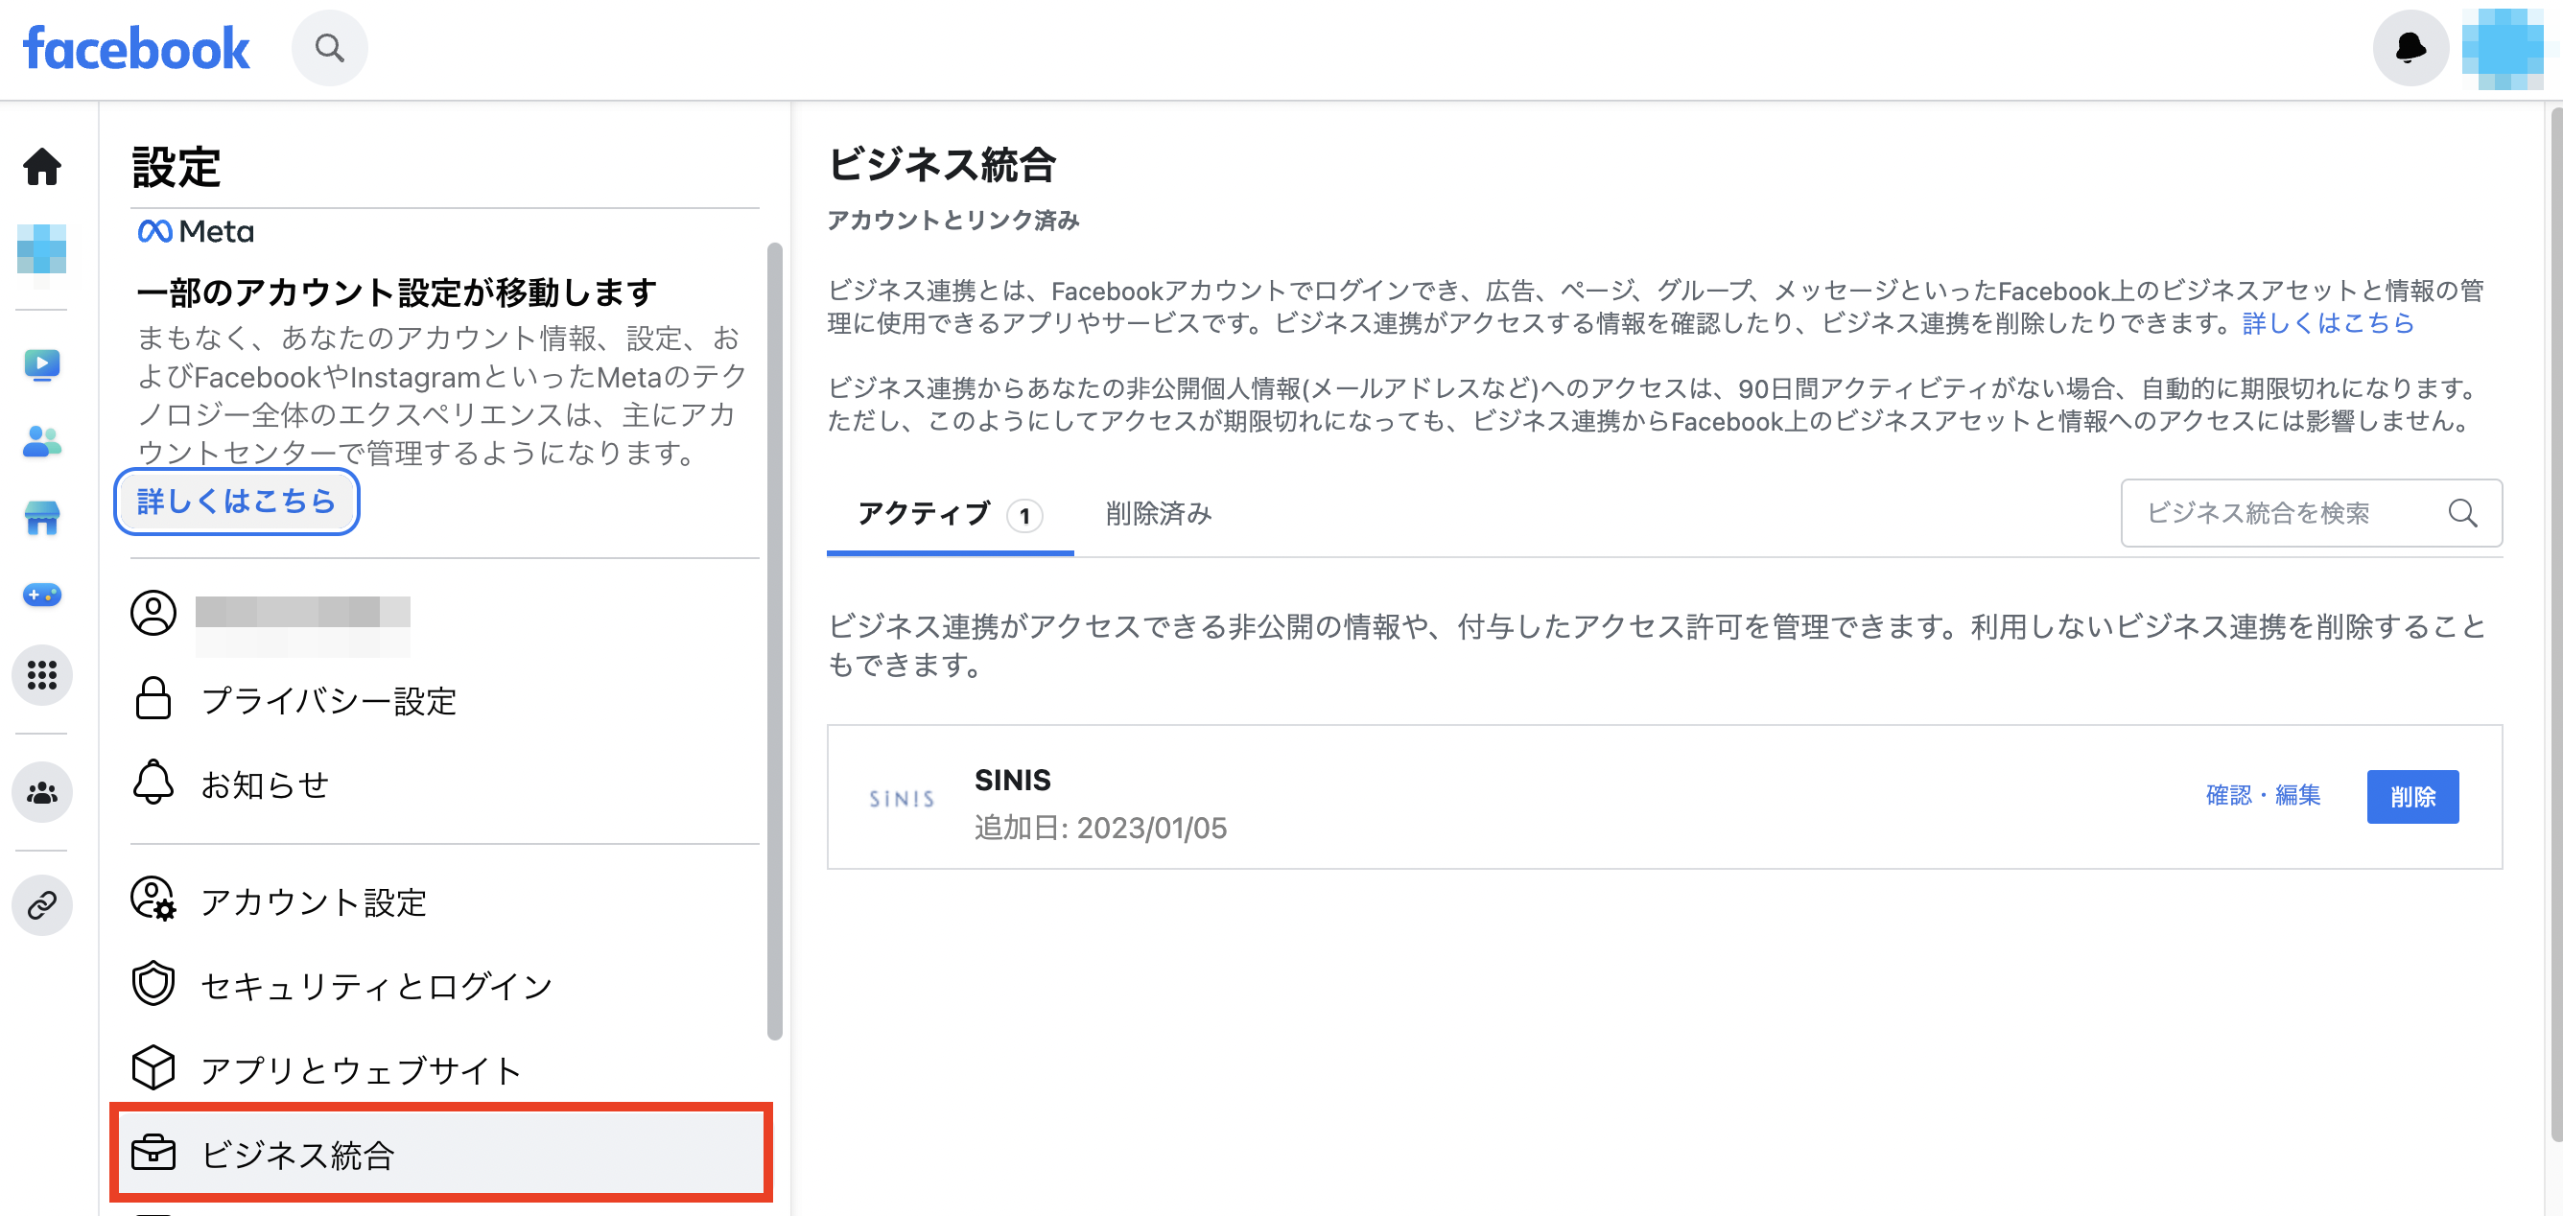Viewport: 2563px width, 1216px height.
Task: Click the 詳しくはこちら button under Meta notice
Action: tap(236, 502)
